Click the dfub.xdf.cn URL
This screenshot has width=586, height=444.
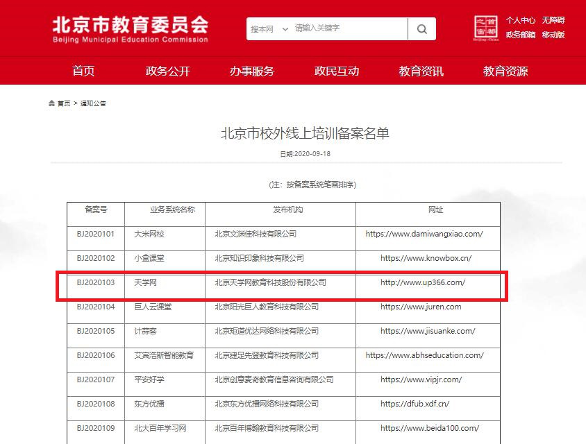[415, 404]
